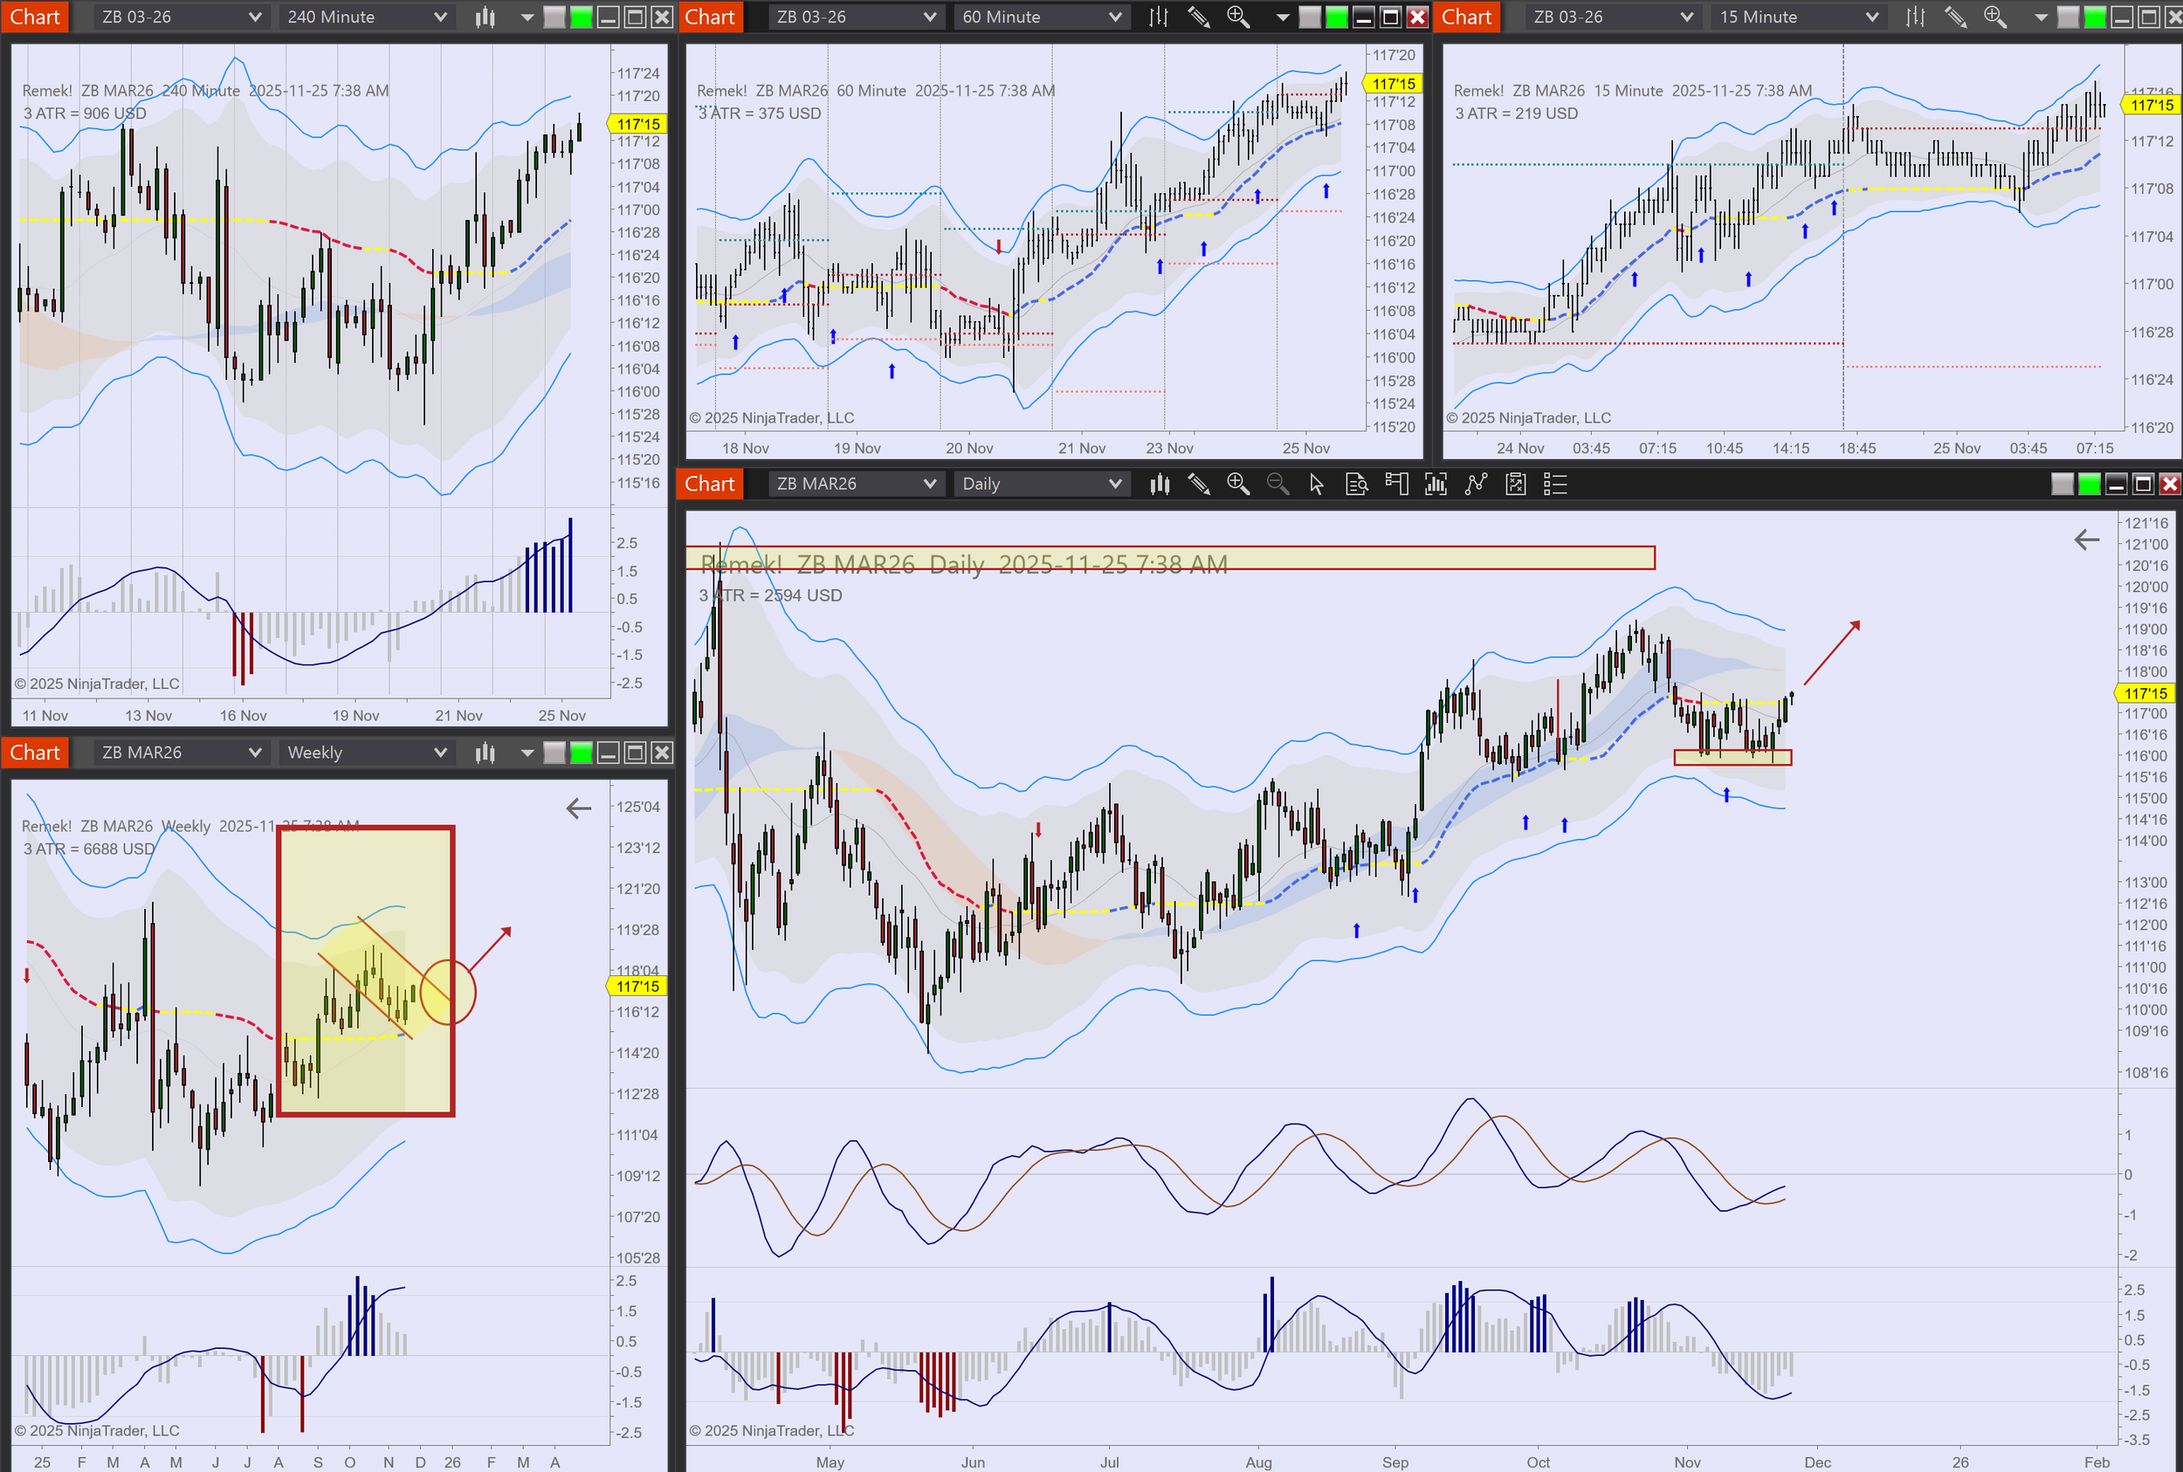The width and height of the screenshot is (2183, 1472).
Task: Toggle gray link button on Daily chart
Action: (x=2062, y=485)
